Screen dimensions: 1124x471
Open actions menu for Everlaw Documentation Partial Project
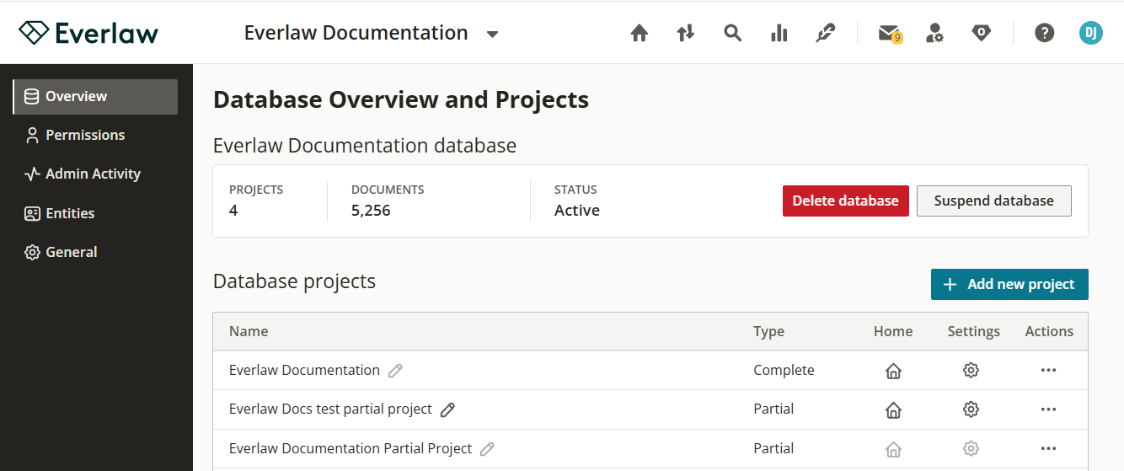tap(1048, 448)
